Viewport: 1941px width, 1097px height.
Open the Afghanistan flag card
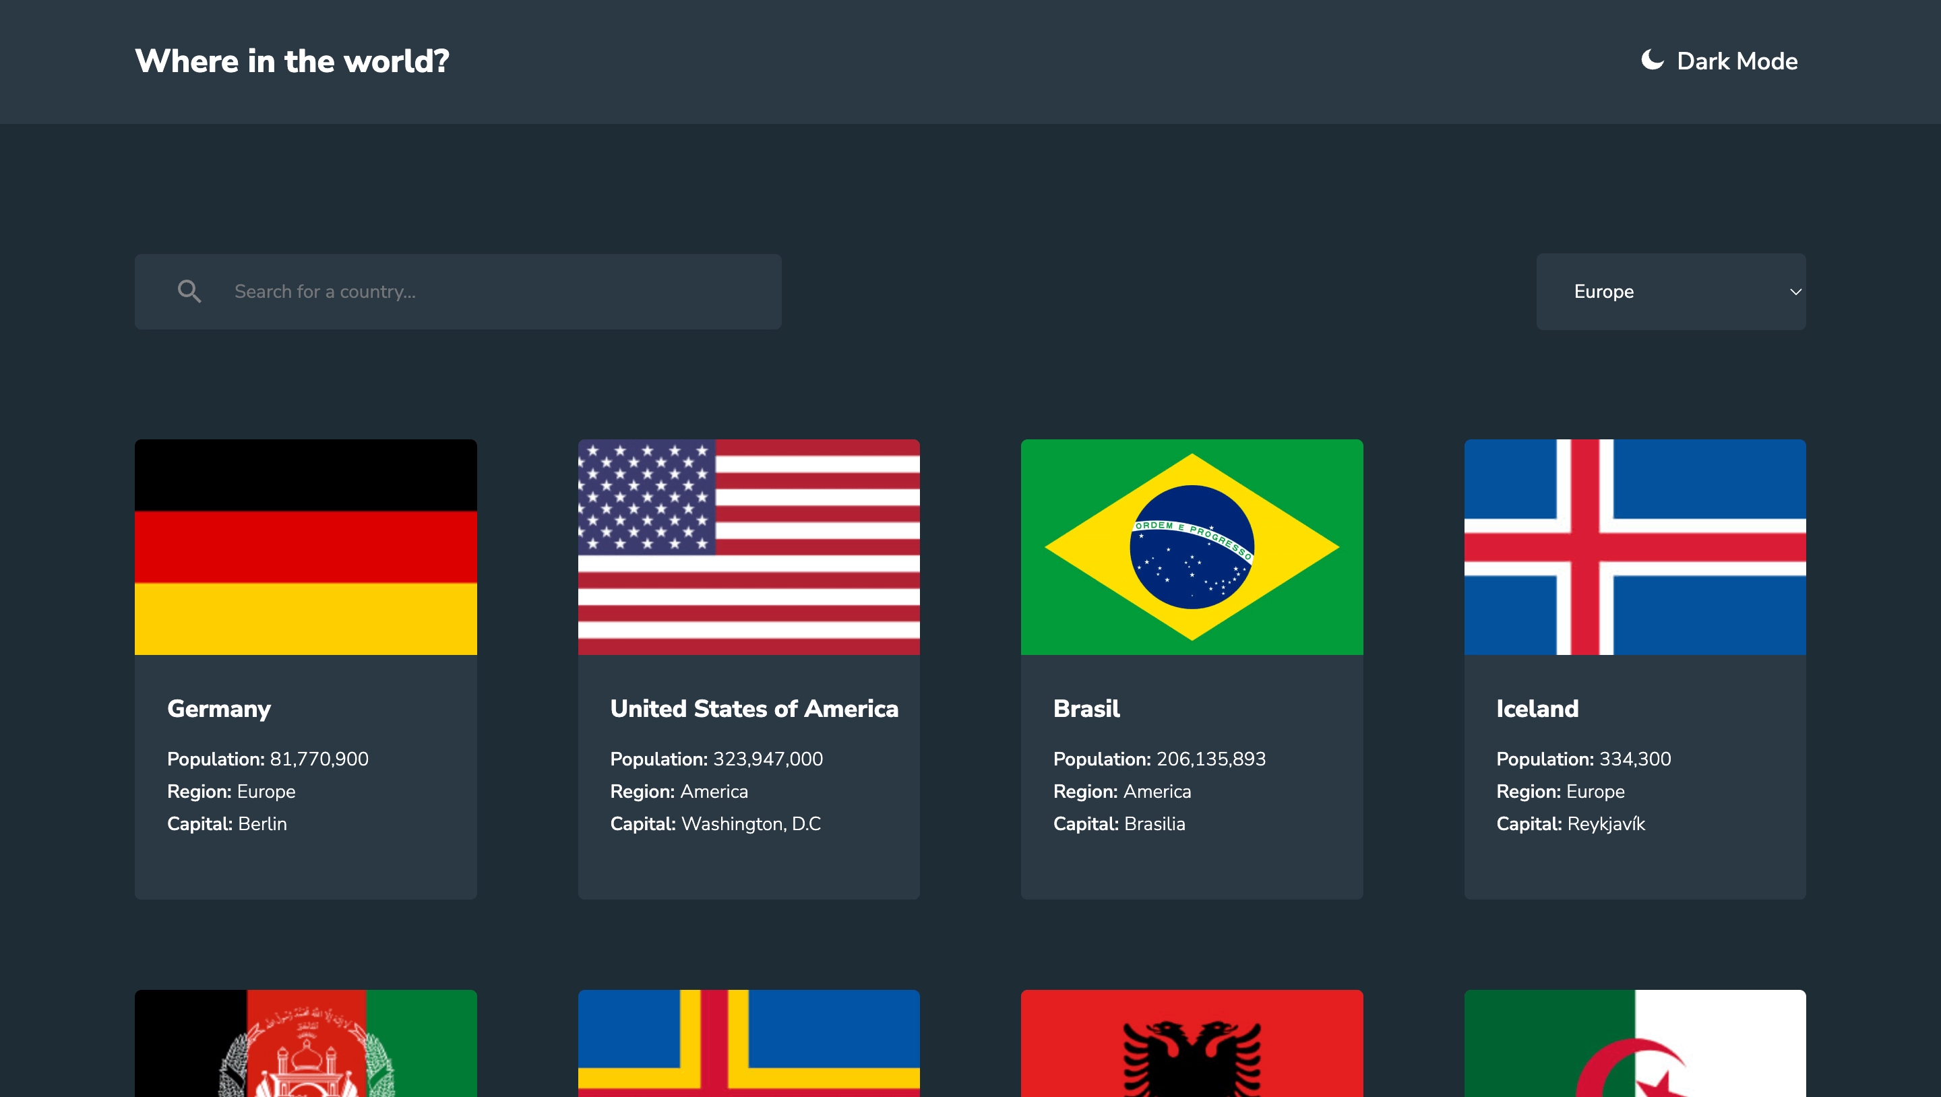coord(305,1044)
